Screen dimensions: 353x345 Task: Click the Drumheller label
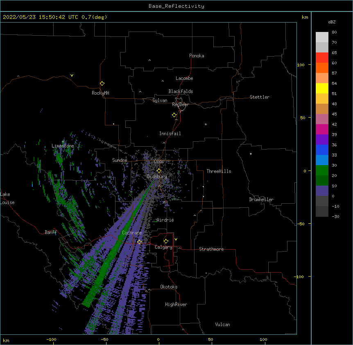coord(261,200)
